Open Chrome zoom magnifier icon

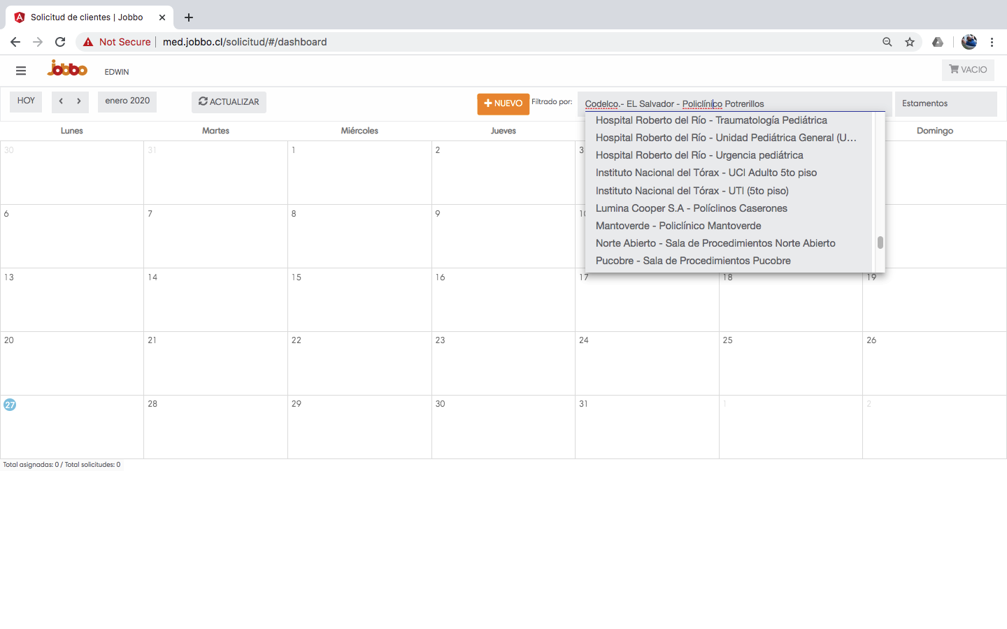pos(887,42)
